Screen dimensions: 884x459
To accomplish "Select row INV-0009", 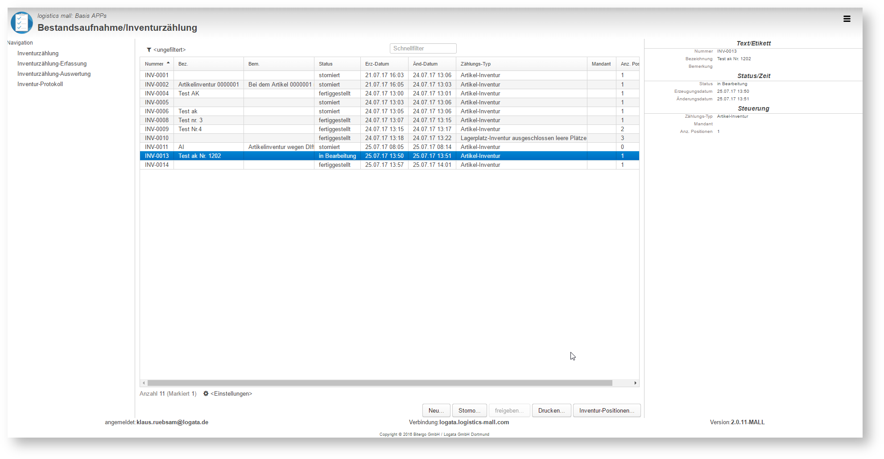I will 389,129.
